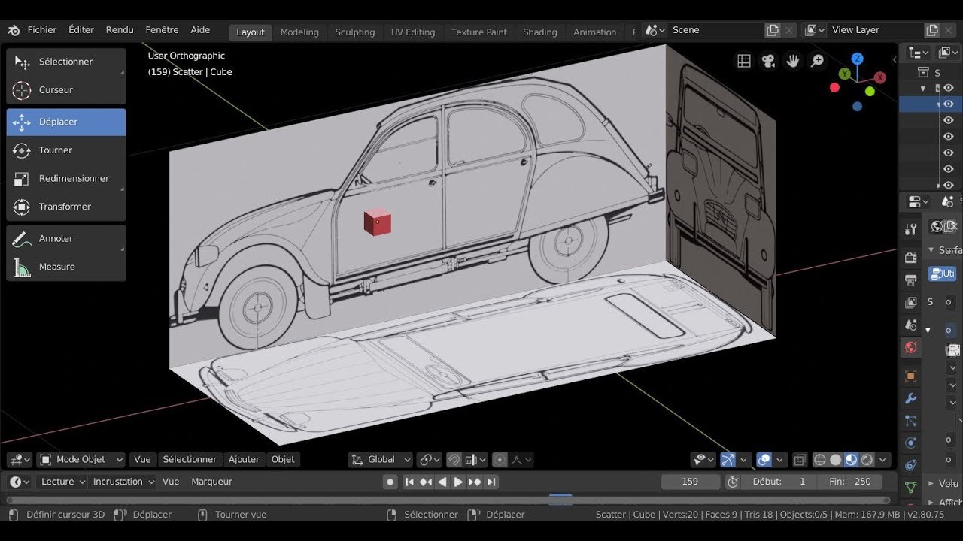Toggle viewport overlays button
This screenshot has height=541, width=963.
[764, 460]
